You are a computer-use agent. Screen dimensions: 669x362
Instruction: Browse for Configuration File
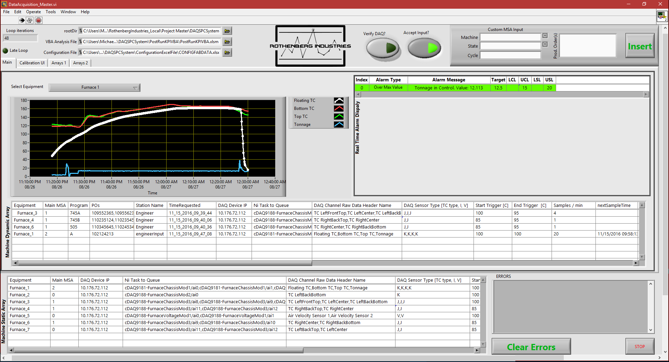pos(227,53)
